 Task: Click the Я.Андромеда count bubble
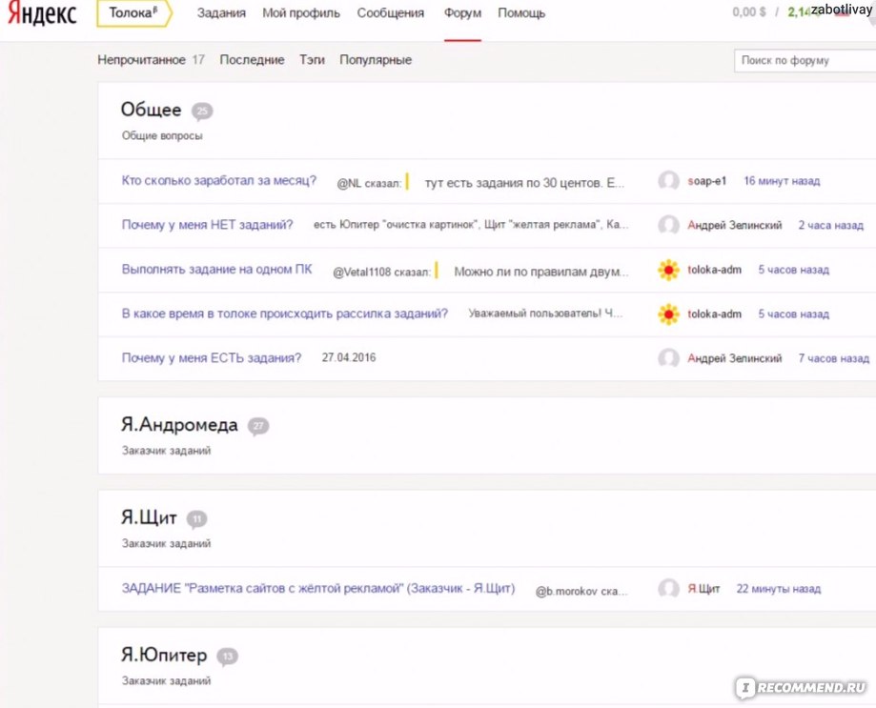coord(257,426)
